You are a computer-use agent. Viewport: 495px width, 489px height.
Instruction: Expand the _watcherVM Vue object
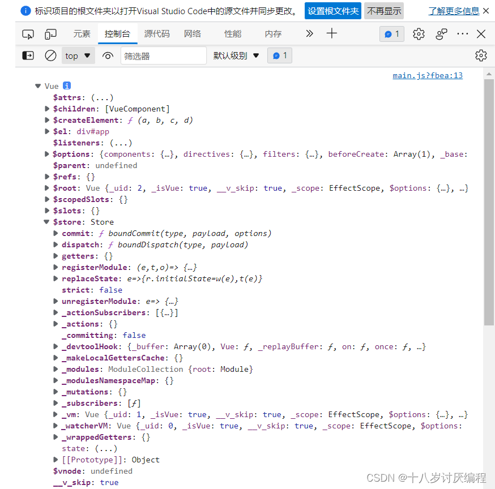point(56,426)
